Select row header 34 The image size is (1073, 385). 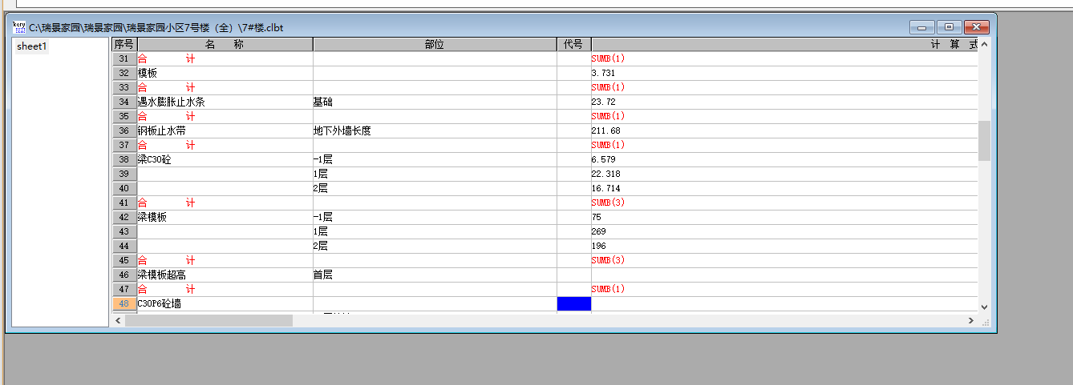124,102
